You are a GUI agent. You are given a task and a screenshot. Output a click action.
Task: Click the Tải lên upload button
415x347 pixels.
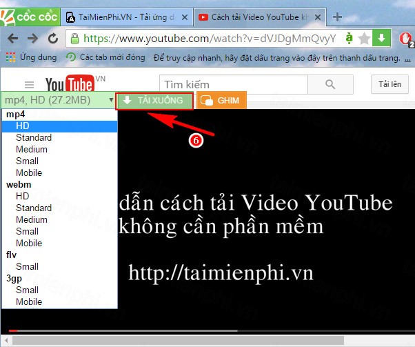(389, 84)
